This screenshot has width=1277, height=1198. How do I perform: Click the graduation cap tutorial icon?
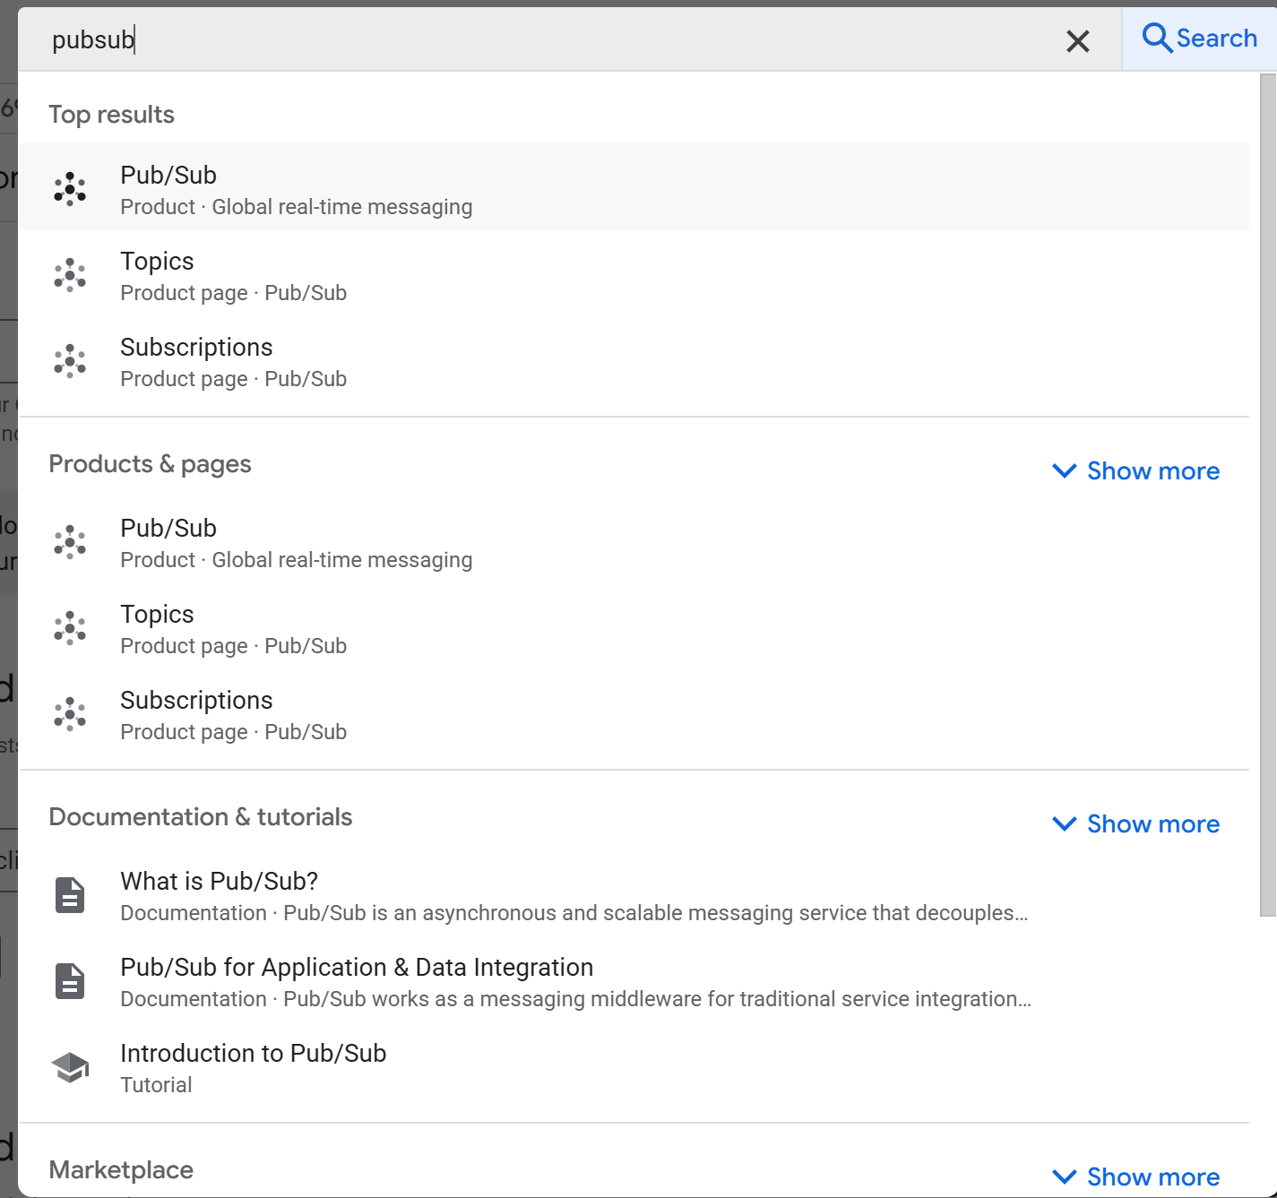pyautogui.click(x=70, y=1067)
